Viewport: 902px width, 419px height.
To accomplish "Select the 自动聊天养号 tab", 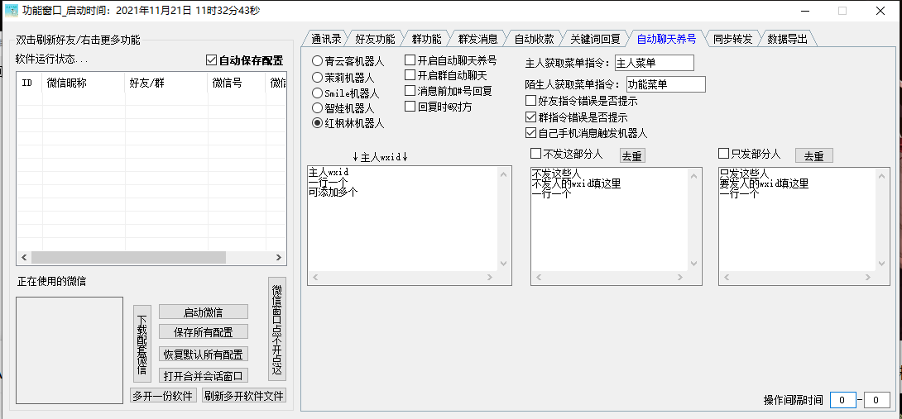I will pyautogui.click(x=667, y=39).
